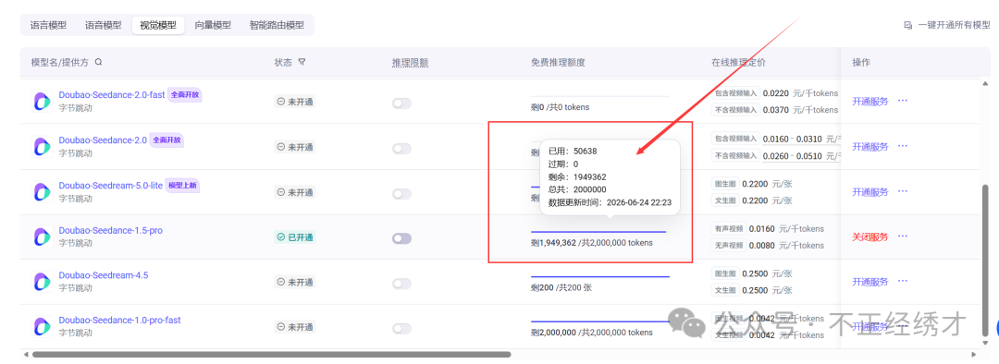Image resolution: width=999 pixels, height=364 pixels.
Task: Toggle 推理限额 switch for Doubao-Seedance-1.0-pro-fast
Action: point(401,328)
